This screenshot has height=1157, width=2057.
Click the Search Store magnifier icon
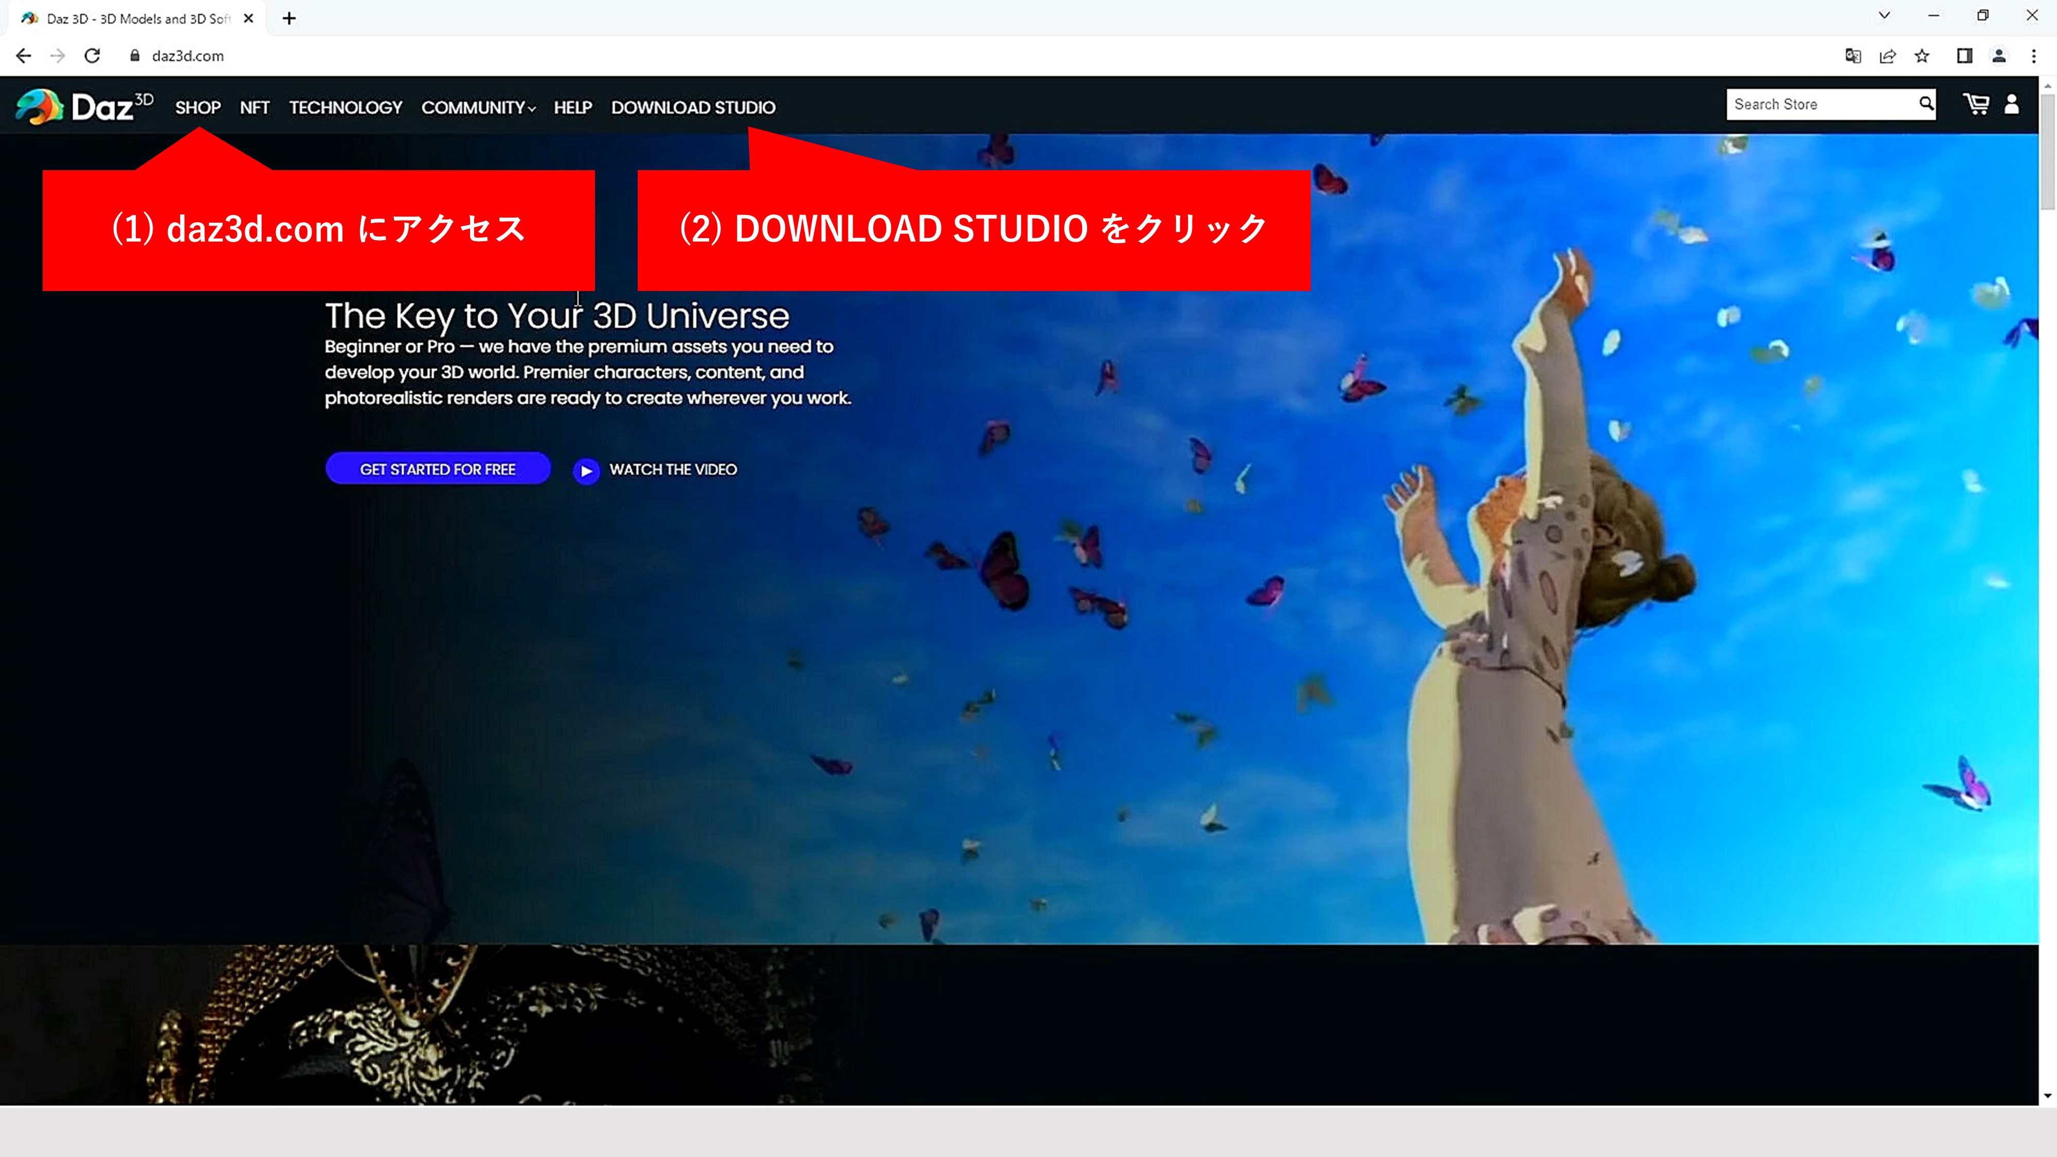(x=1926, y=104)
